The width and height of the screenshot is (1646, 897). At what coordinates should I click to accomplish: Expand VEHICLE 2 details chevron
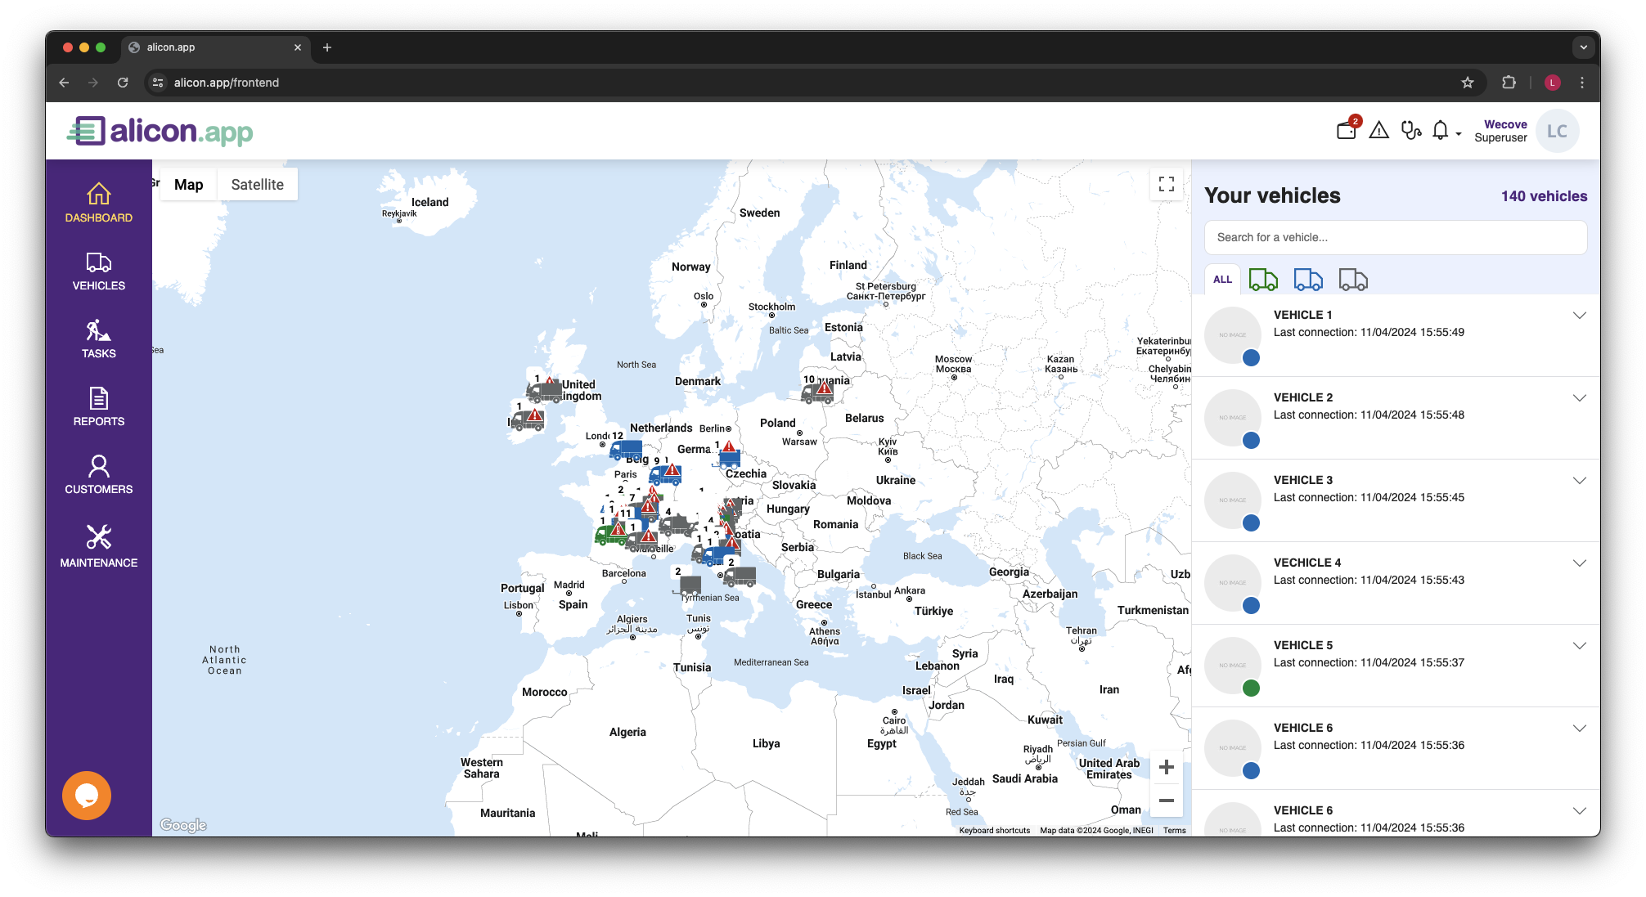click(1580, 398)
